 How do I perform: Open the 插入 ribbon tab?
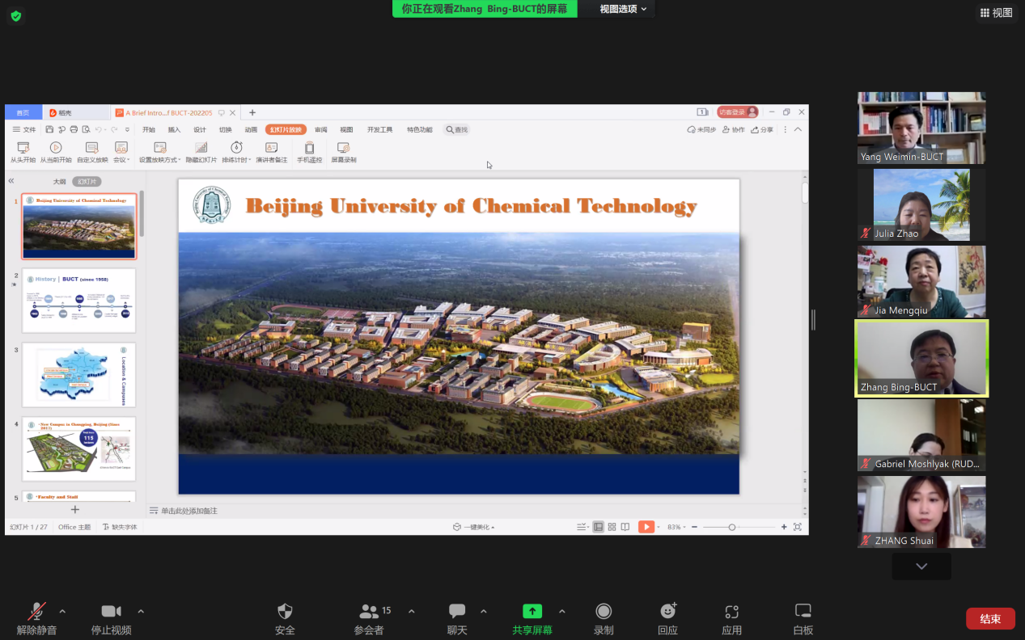pyautogui.click(x=174, y=129)
